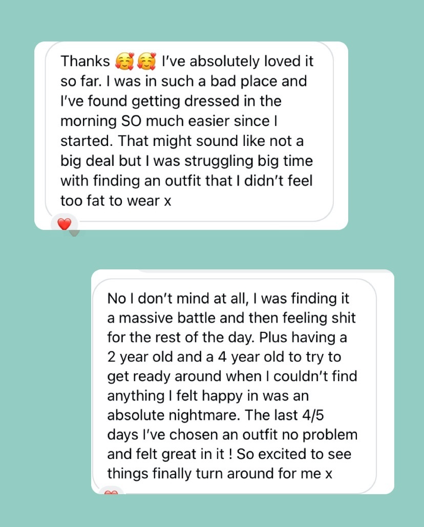Click the text 'too fat to wear x'
The width and height of the screenshot is (424, 527).
[116, 201]
